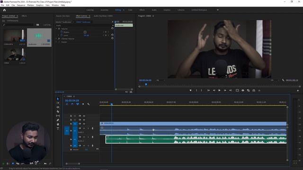Open the File menu
This screenshot has width=303, height=170.
pos(2,5)
